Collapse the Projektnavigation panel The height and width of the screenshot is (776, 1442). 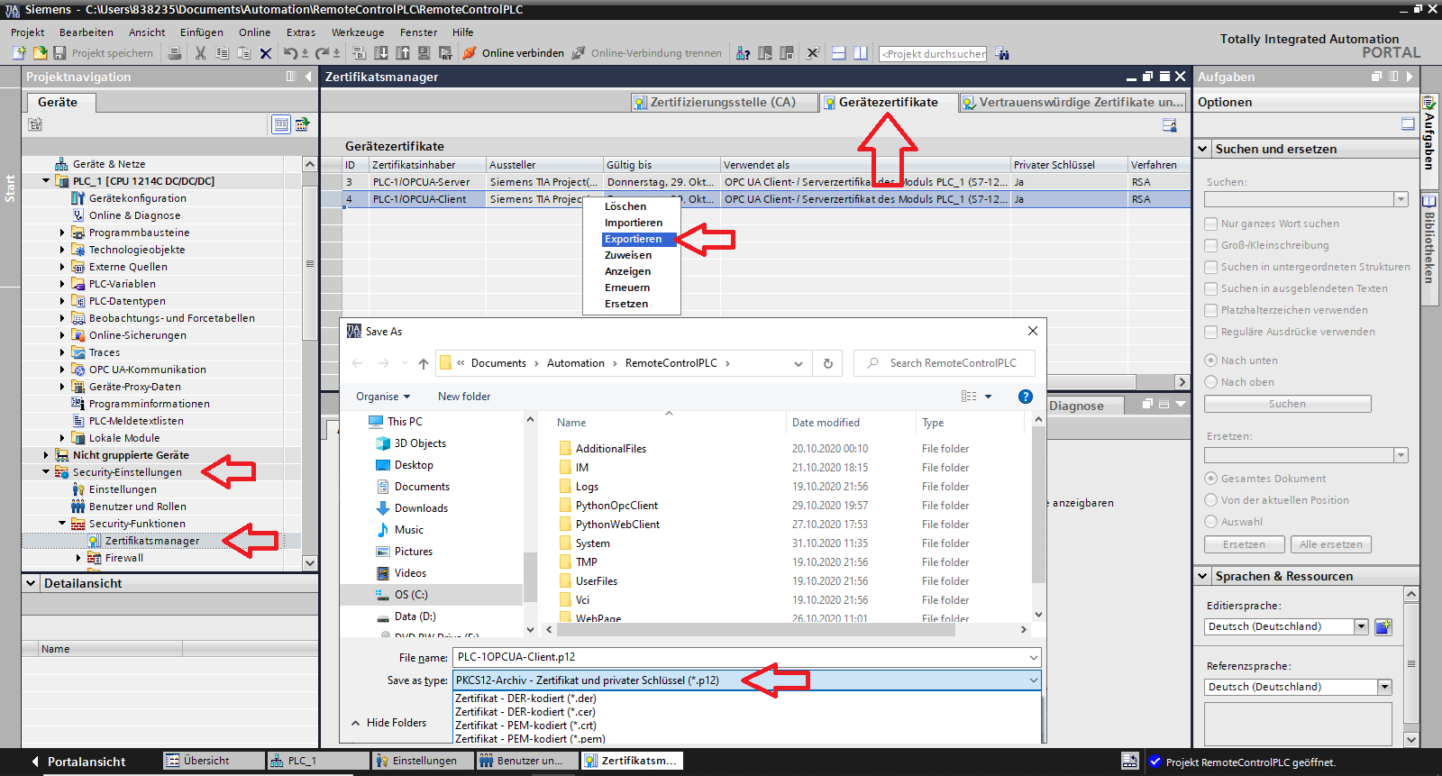pos(308,77)
